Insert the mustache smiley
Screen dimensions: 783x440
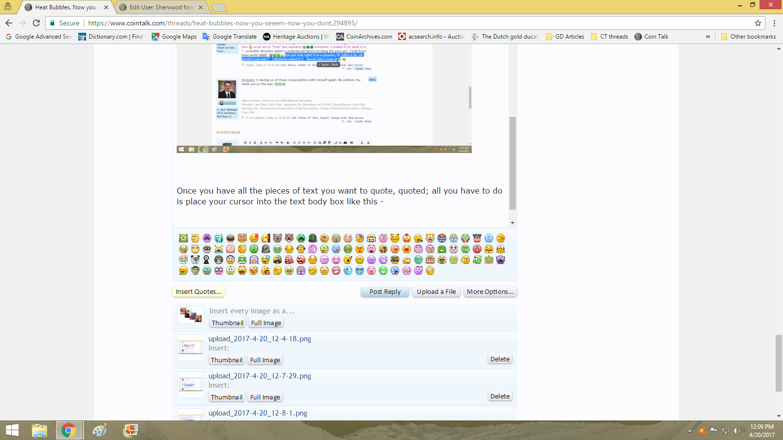click(x=277, y=260)
